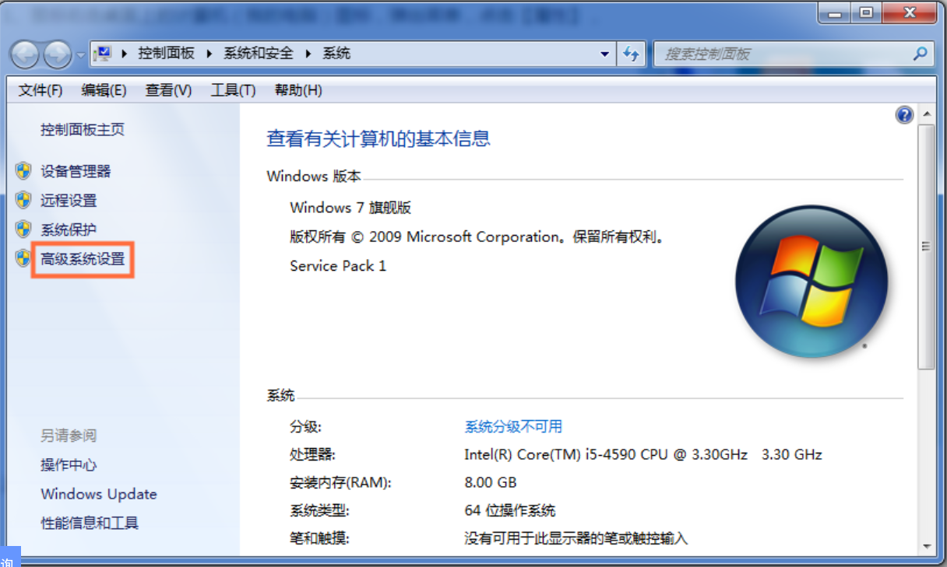Screen dimensions: 947x567
Task: Open the 查看(V) menu
Action: coord(168,90)
